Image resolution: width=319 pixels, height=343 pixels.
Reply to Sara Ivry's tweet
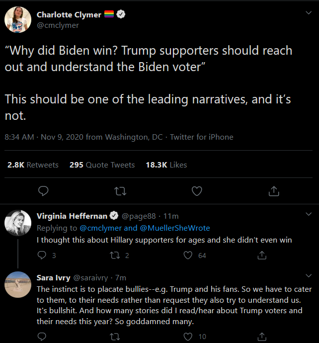(42, 337)
